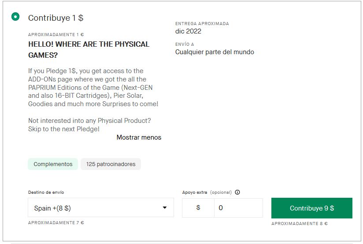This screenshot has height=244, width=363.
Task: Click the Contribuye 1 $ reward title
Action: [56, 18]
